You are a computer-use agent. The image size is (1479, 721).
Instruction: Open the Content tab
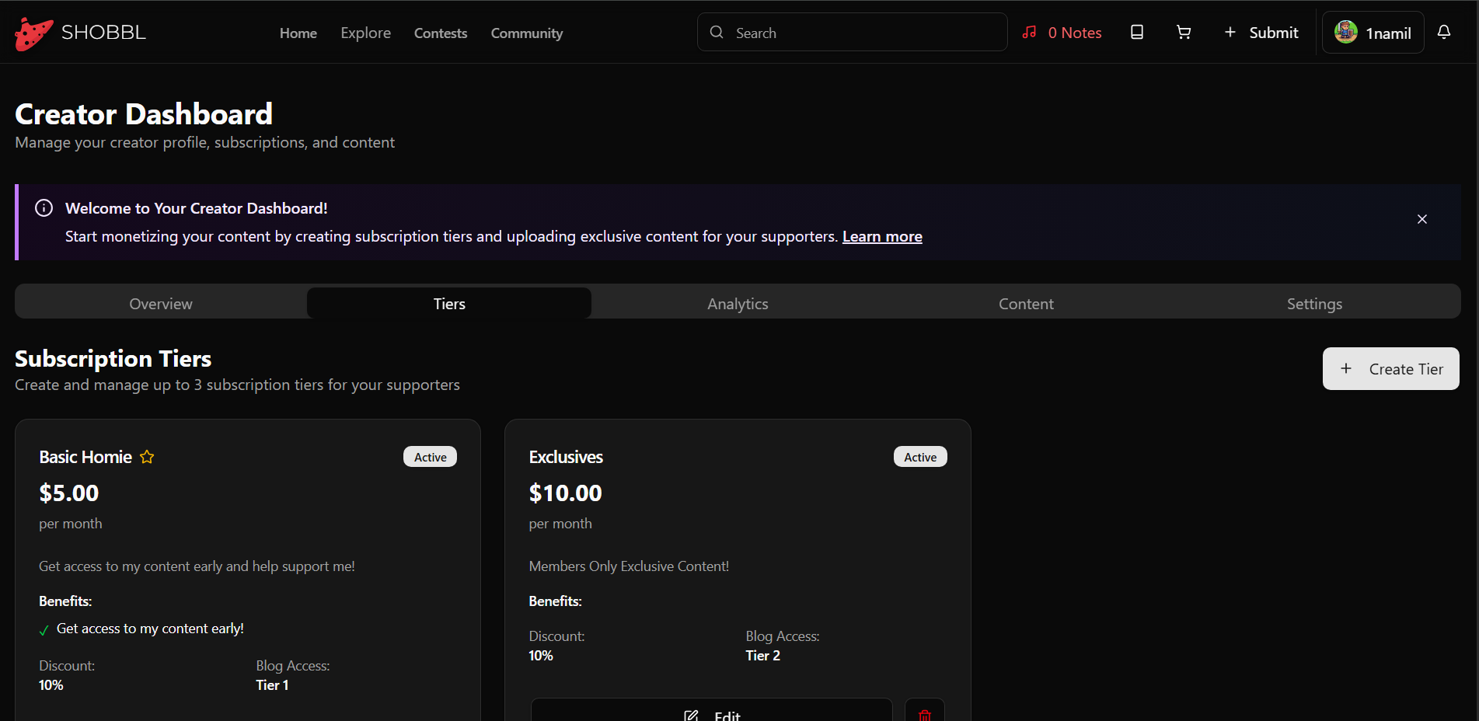point(1025,304)
